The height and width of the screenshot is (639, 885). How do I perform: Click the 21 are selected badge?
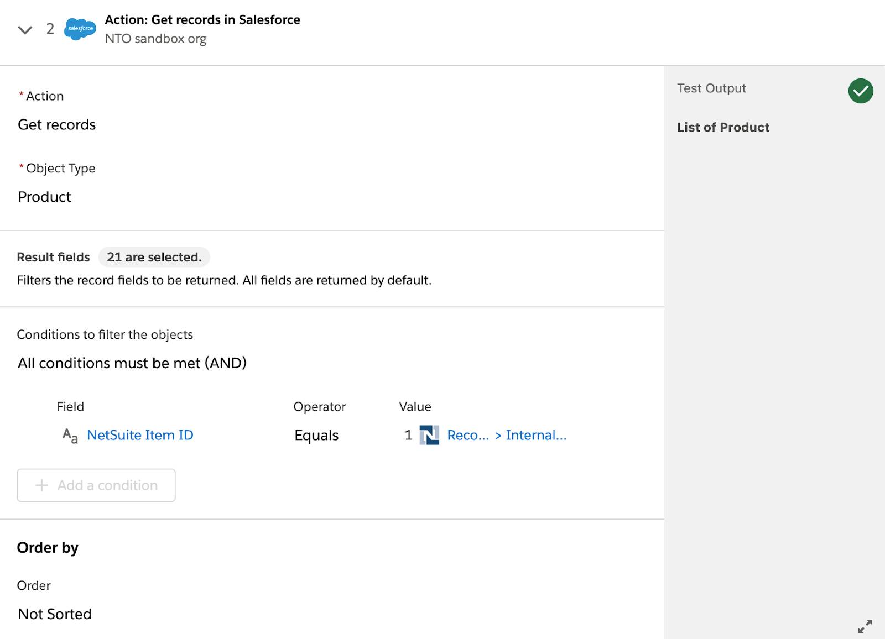(154, 257)
